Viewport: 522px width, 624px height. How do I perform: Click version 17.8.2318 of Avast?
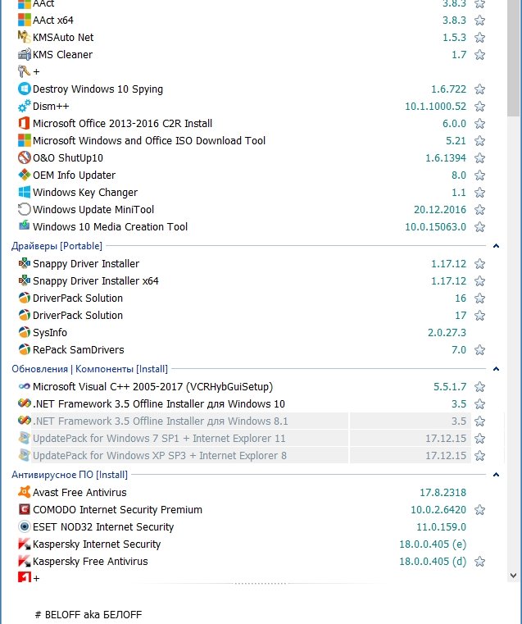point(443,492)
